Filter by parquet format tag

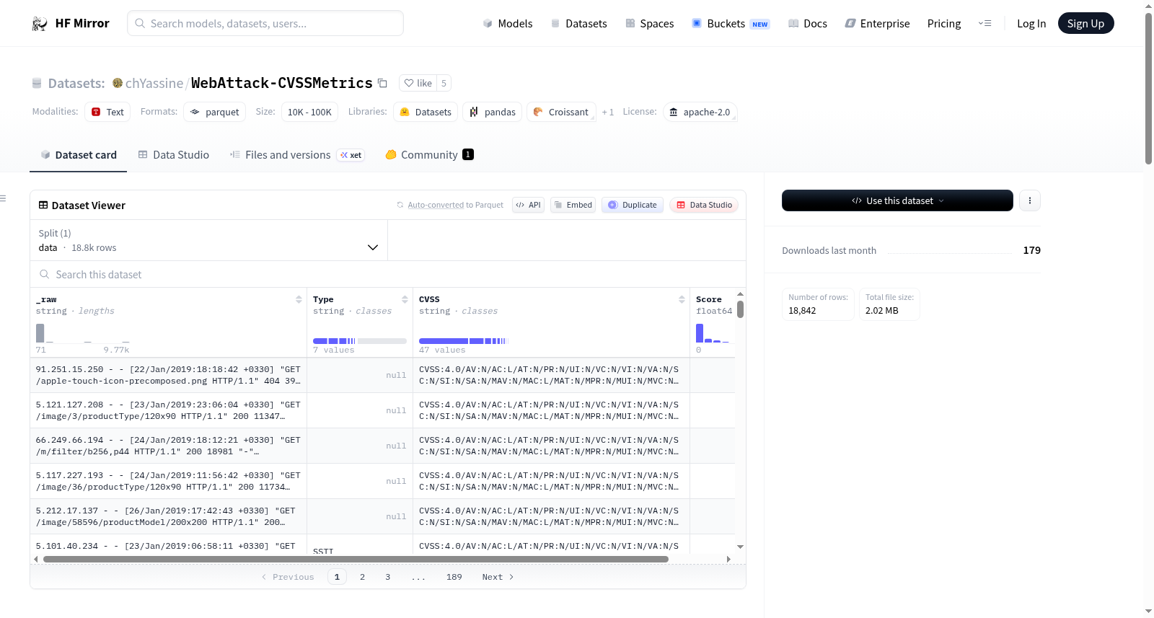pos(215,112)
